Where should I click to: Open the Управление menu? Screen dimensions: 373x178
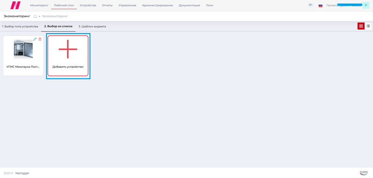(x=127, y=5)
